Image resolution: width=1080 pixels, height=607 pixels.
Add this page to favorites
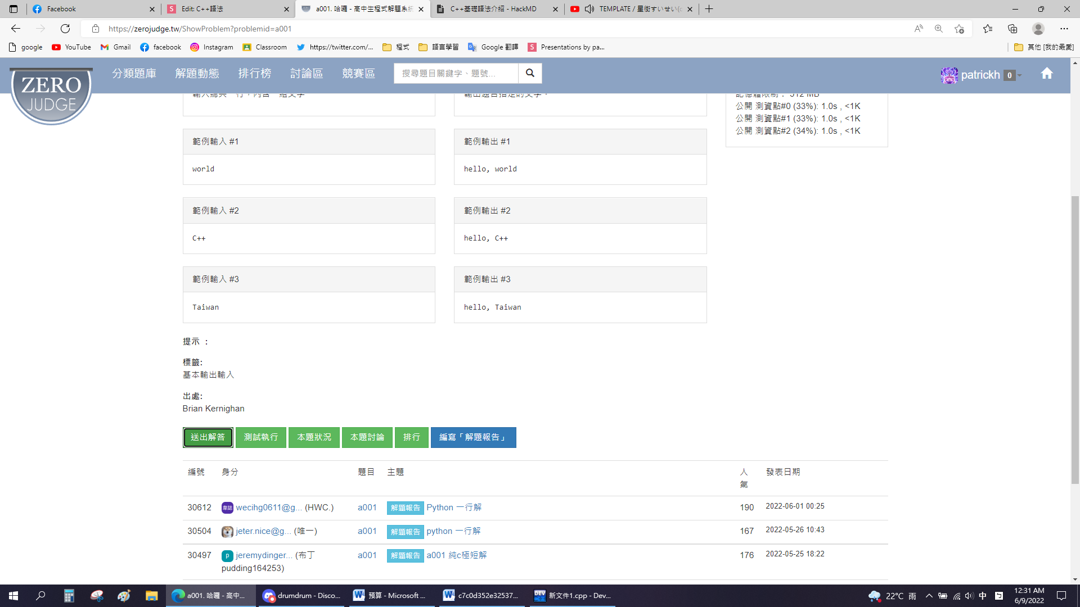tap(959, 29)
